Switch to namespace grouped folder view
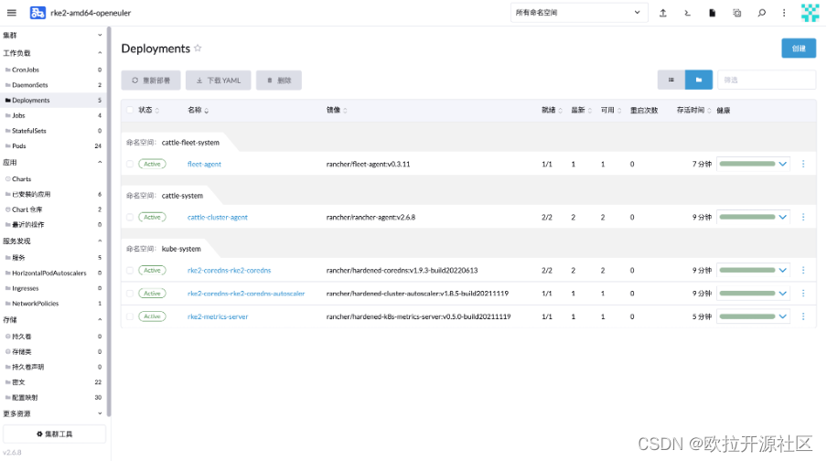 click(x=699, y=80)
